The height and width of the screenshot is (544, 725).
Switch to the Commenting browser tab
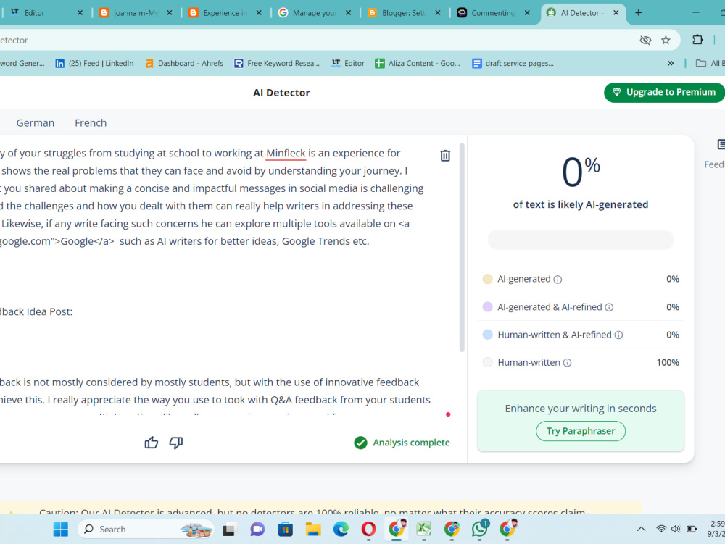(492, 13)
